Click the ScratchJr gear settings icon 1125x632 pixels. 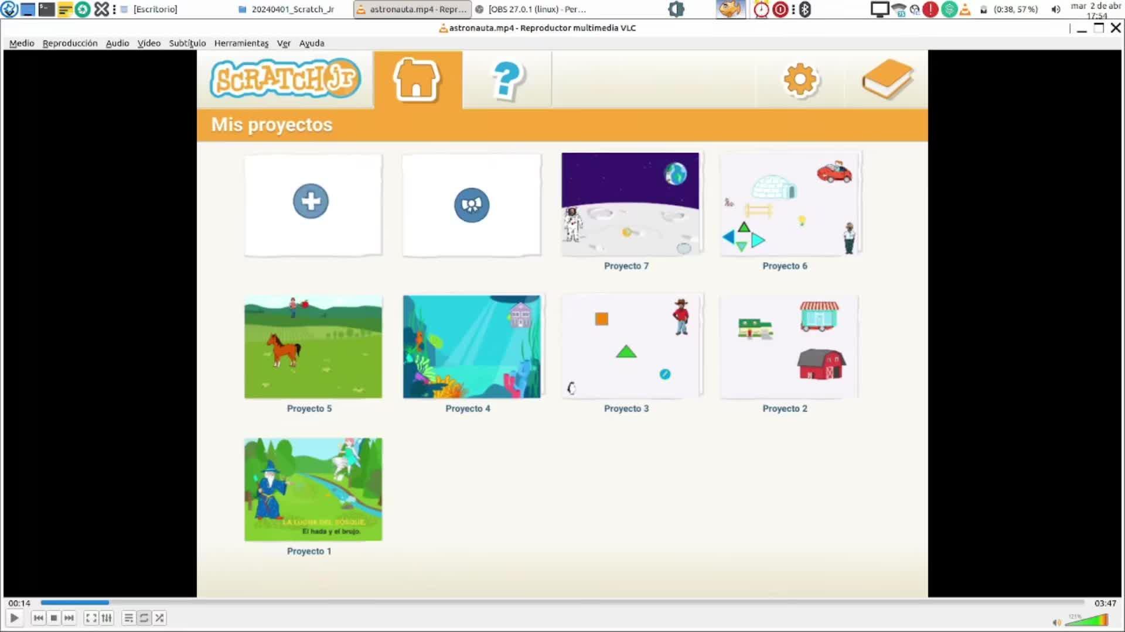point(800,80)
